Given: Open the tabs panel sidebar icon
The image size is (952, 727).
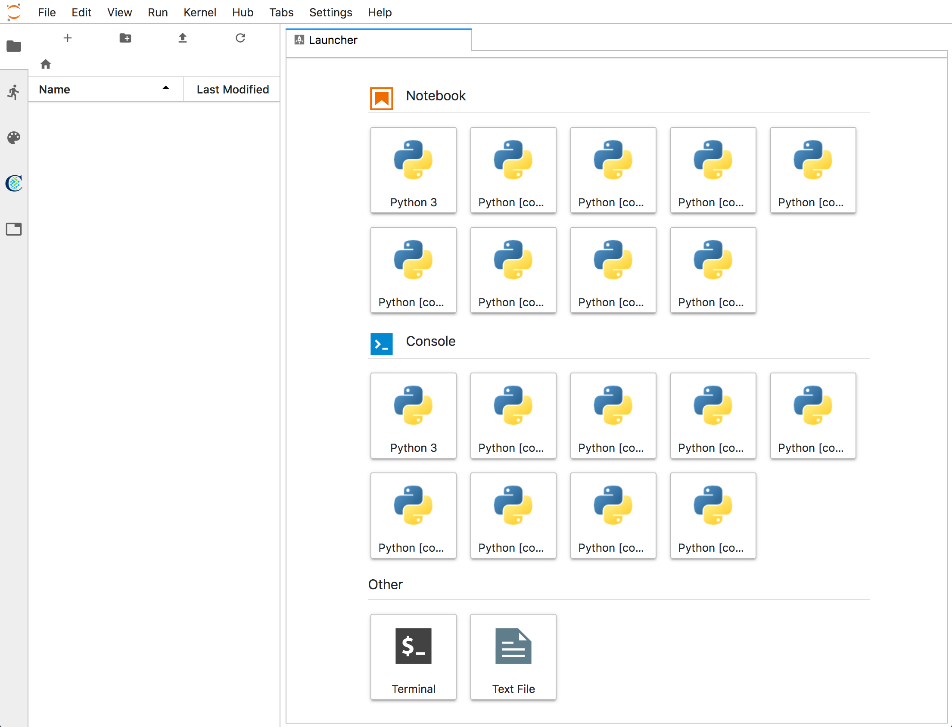Looking at the screenshot, I should 14,229.
